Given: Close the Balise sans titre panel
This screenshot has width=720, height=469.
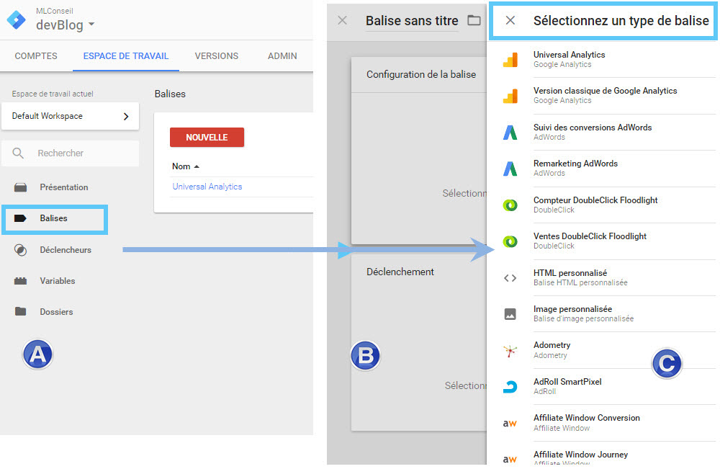Looking at the screenshot, I should 342,20.
